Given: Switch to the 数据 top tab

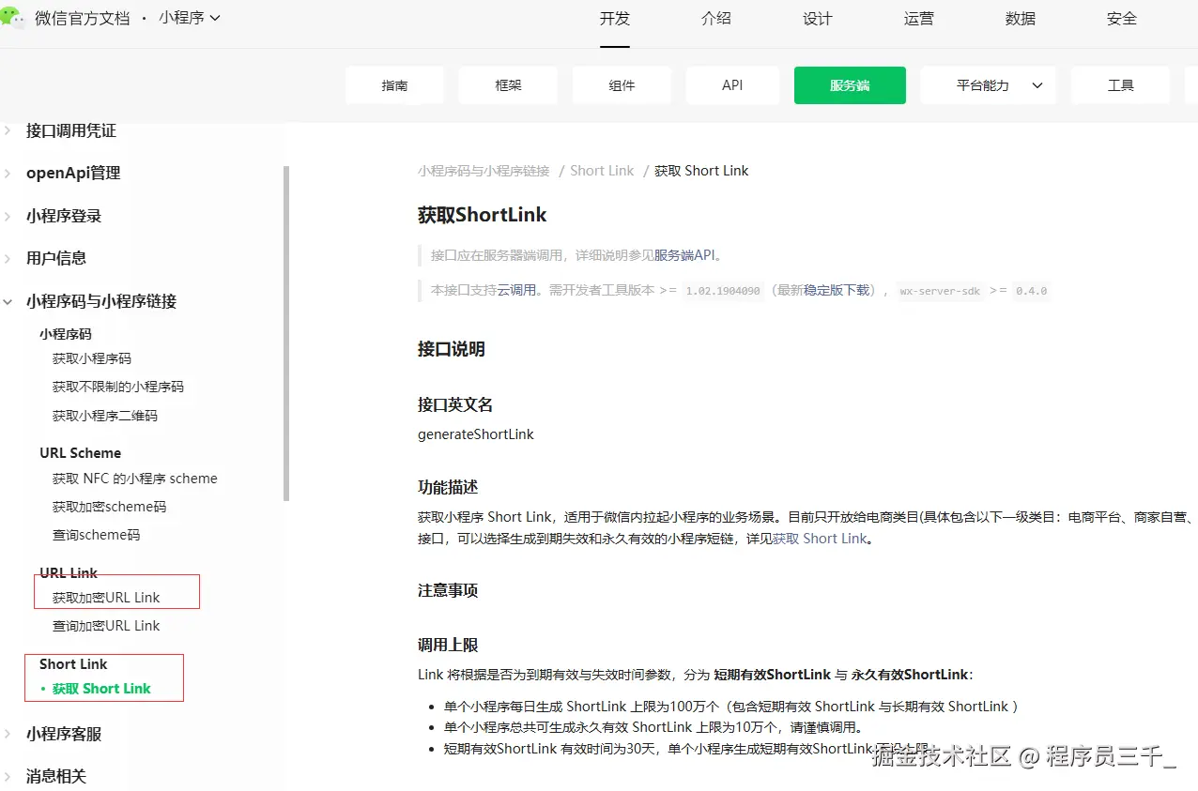Looking at the screenshot, I should pyautogui.click(x=1021, y=19).
